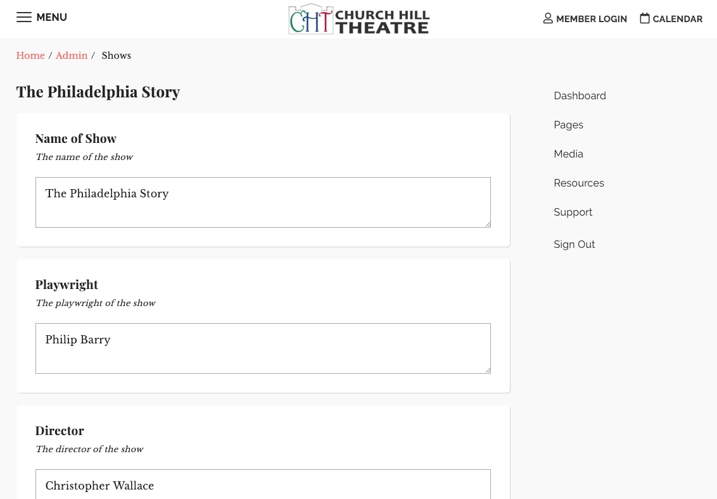Click the Director field label
Viewport: 717px width, 499px height.
(60, 431)
